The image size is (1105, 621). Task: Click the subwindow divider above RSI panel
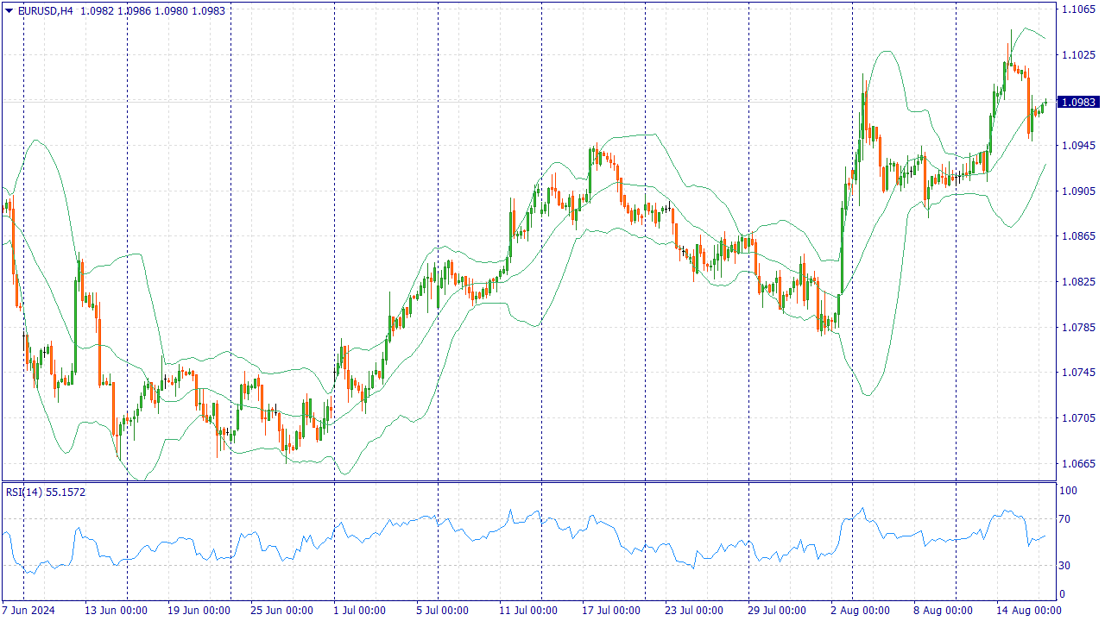click(518, 484)
